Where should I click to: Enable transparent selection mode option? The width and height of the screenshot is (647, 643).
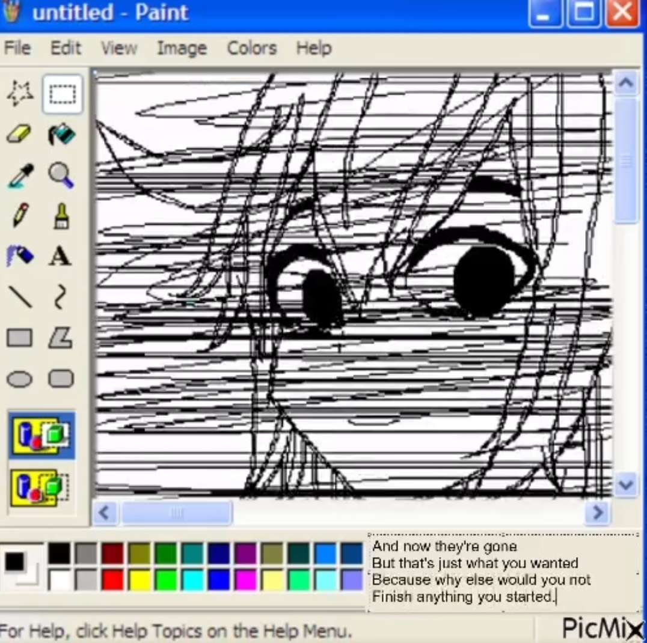coord(41,489)
